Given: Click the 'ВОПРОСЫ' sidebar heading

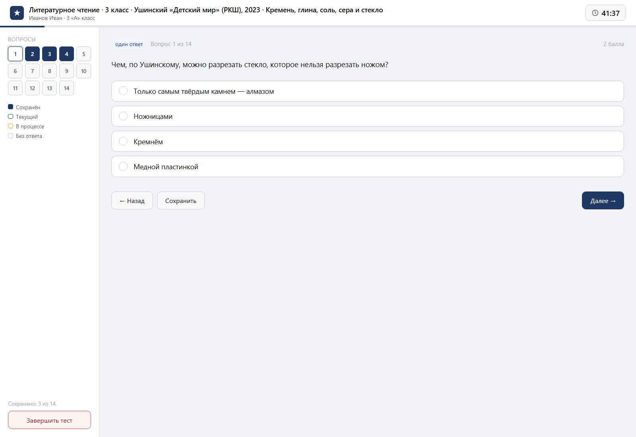Looking at the screenshot, I should pyautogui.click(x=22, y=39).
